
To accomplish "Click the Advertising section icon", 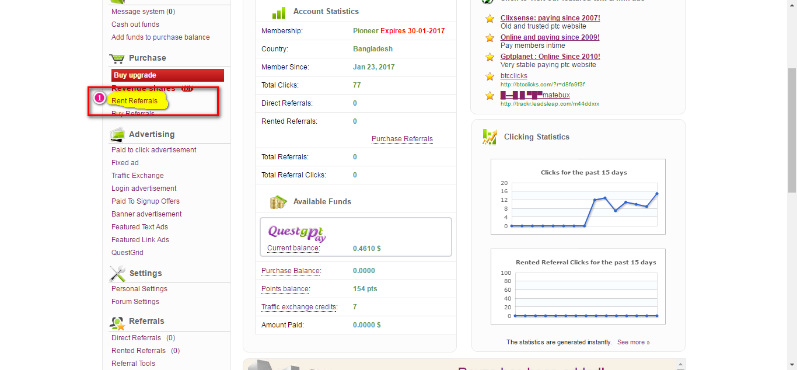I will pos(117,135).
